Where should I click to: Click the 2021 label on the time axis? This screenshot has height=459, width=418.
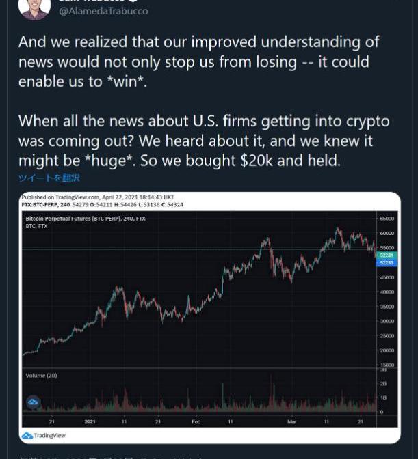pyautogui.click(x=90, y=421)
